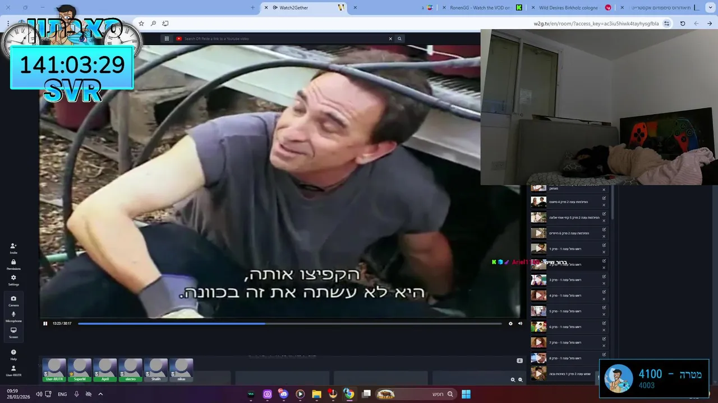Switch to the rightmost Hebrew-titled tab
Image resolution: width=718 pixels, height=403 pixels.
[660, 7]
